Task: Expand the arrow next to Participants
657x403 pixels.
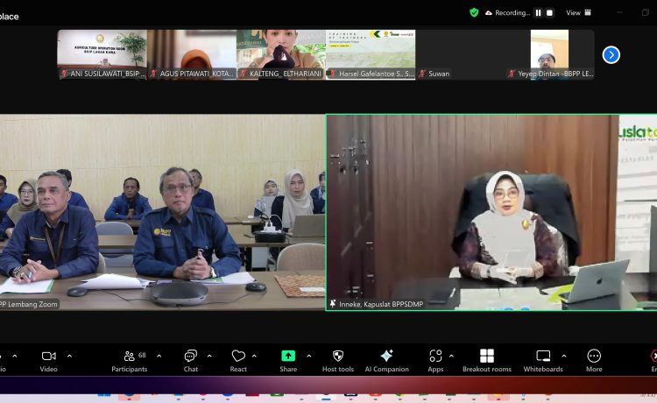Action: pos(159,356)
